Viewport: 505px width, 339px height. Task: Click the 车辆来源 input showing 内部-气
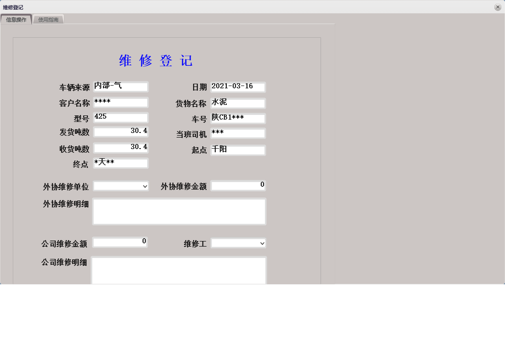[121, 86]
